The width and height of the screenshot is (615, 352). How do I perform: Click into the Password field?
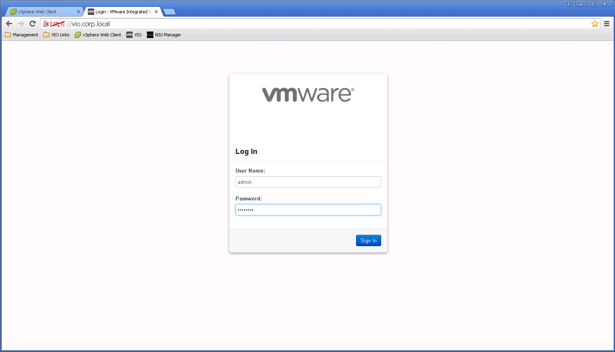pyautogui.click(x=308, y=210)
